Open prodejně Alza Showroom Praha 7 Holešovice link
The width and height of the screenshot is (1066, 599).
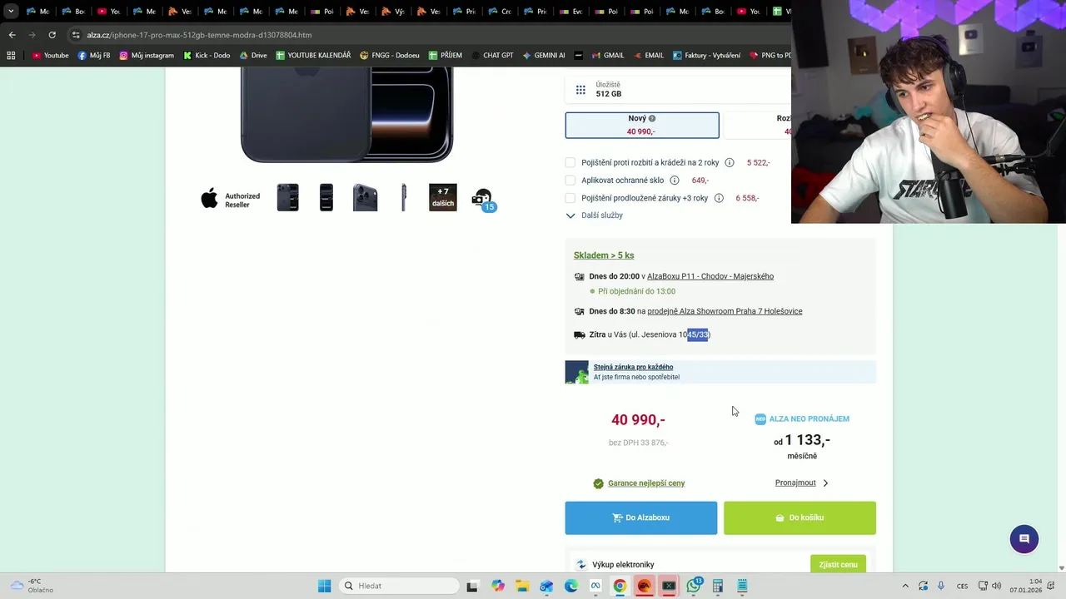coord(725,311)
